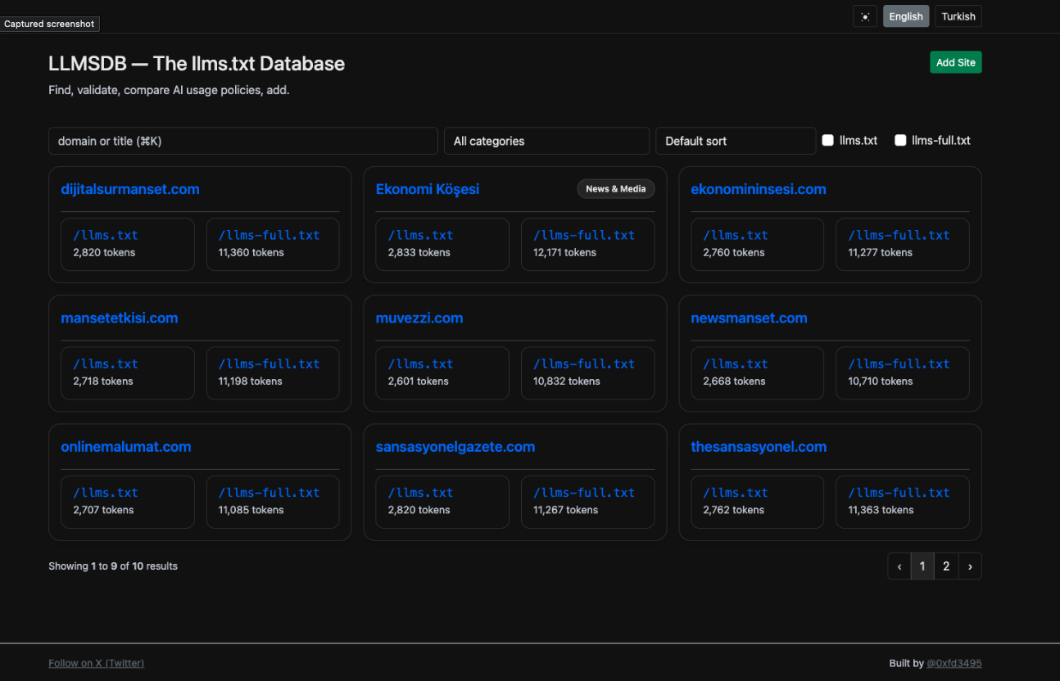Switch language to Turkish
The height and width of the screenshot is (681, 1060).
[x=958, y=16]
